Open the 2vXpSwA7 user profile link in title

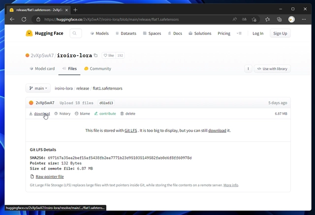pyautogui.click(x=42, y=56)
